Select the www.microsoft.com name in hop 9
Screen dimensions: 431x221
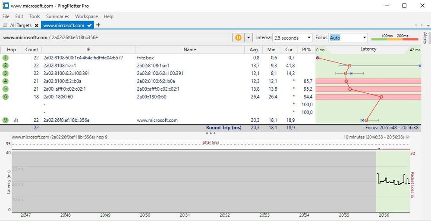pos(157,120)
